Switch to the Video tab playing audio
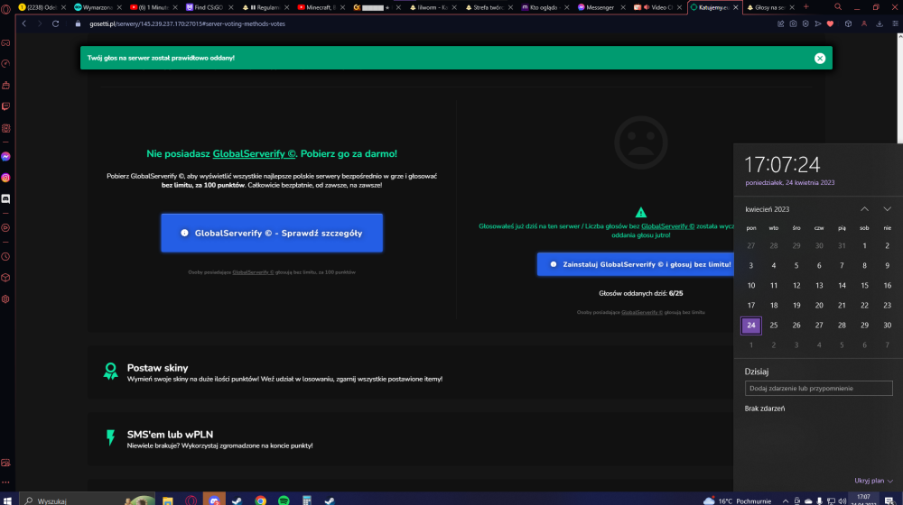 pyautogui.click(x=656, y=7)
